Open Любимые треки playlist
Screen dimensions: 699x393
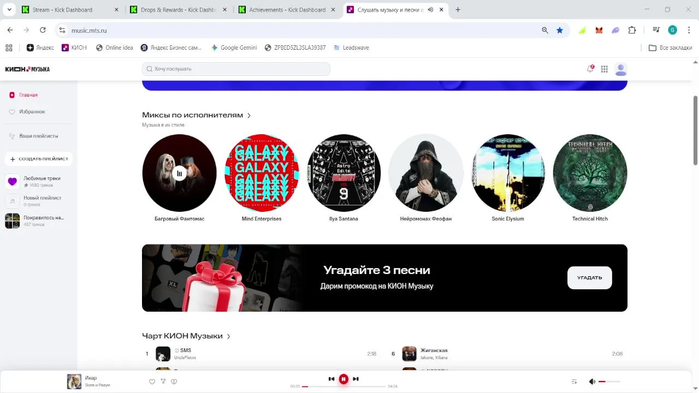click(38, 181)
